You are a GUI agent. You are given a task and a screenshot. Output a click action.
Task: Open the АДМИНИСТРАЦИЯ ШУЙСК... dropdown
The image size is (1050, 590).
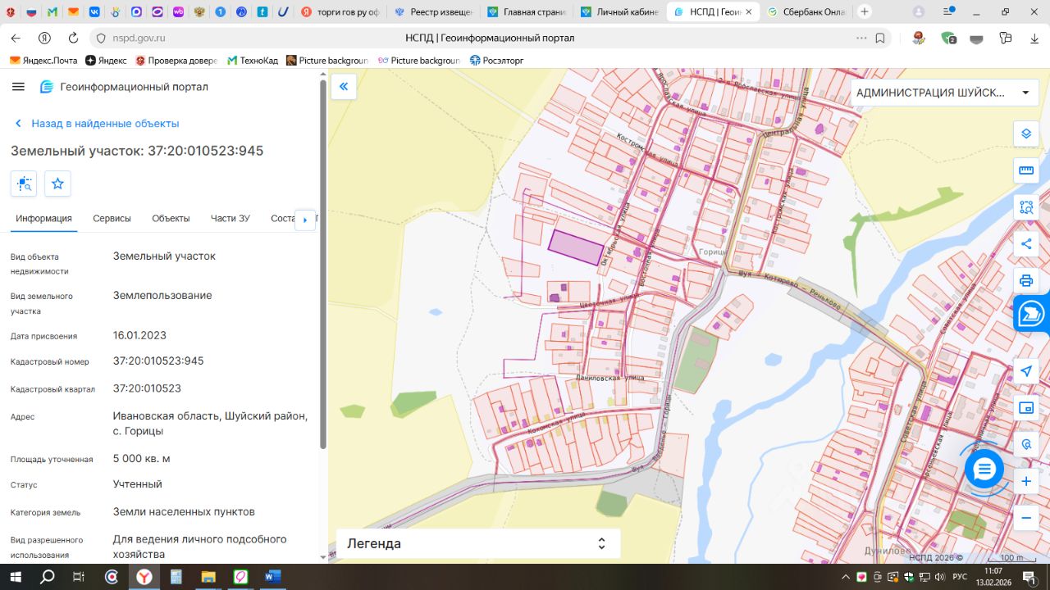[x=942, y=93]
